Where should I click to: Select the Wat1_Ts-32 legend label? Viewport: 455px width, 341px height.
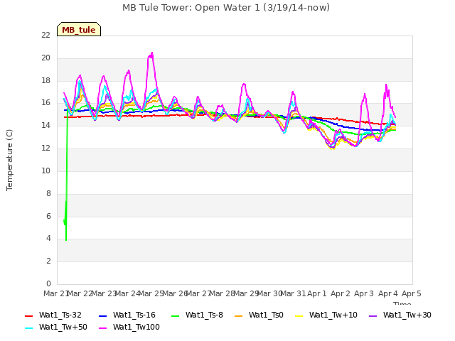(x=60, y=315)
